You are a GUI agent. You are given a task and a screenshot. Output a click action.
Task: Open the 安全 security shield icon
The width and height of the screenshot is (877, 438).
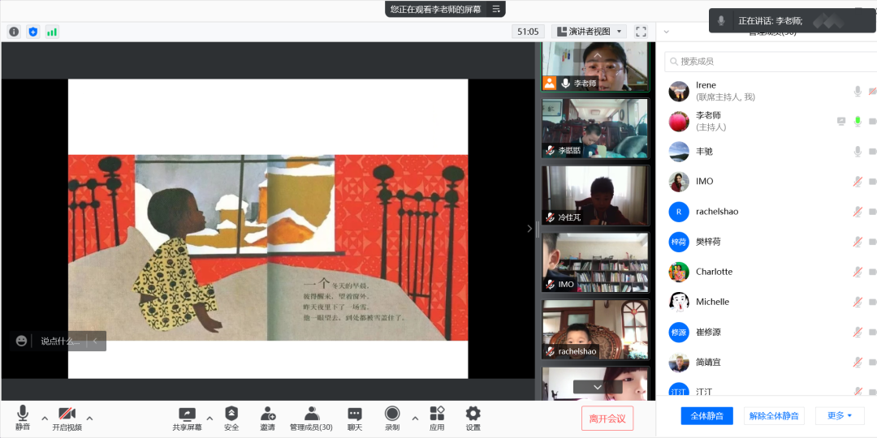click(x=231, y=414)
